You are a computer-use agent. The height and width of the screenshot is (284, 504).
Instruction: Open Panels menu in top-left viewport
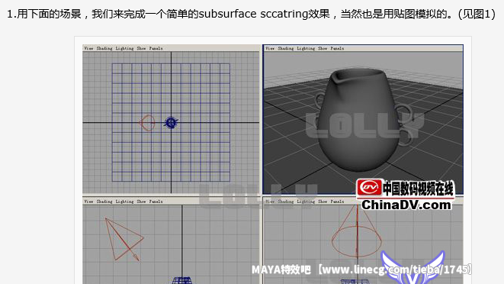click(156, 48)
